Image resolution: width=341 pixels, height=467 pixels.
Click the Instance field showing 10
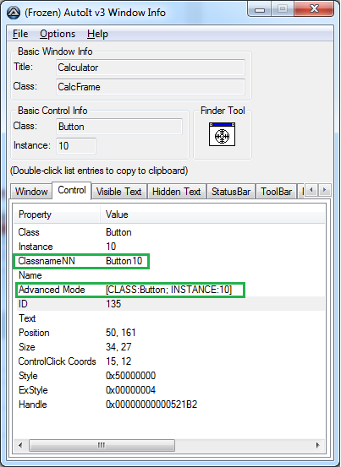[x=76, y=146]
